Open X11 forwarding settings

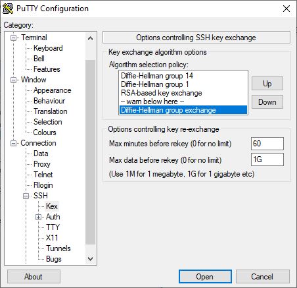[x=52, y=238]
